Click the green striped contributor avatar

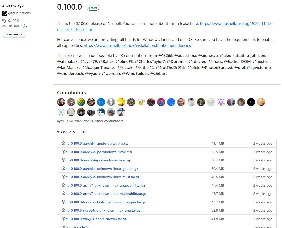click(81, 102)
